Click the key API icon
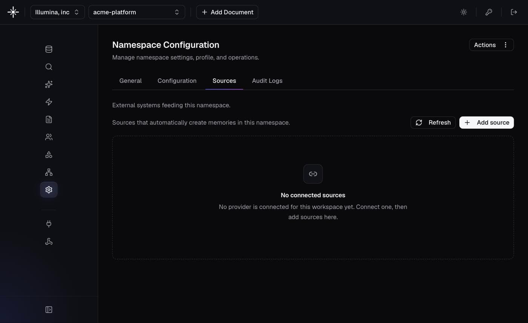 coord(489,12)
